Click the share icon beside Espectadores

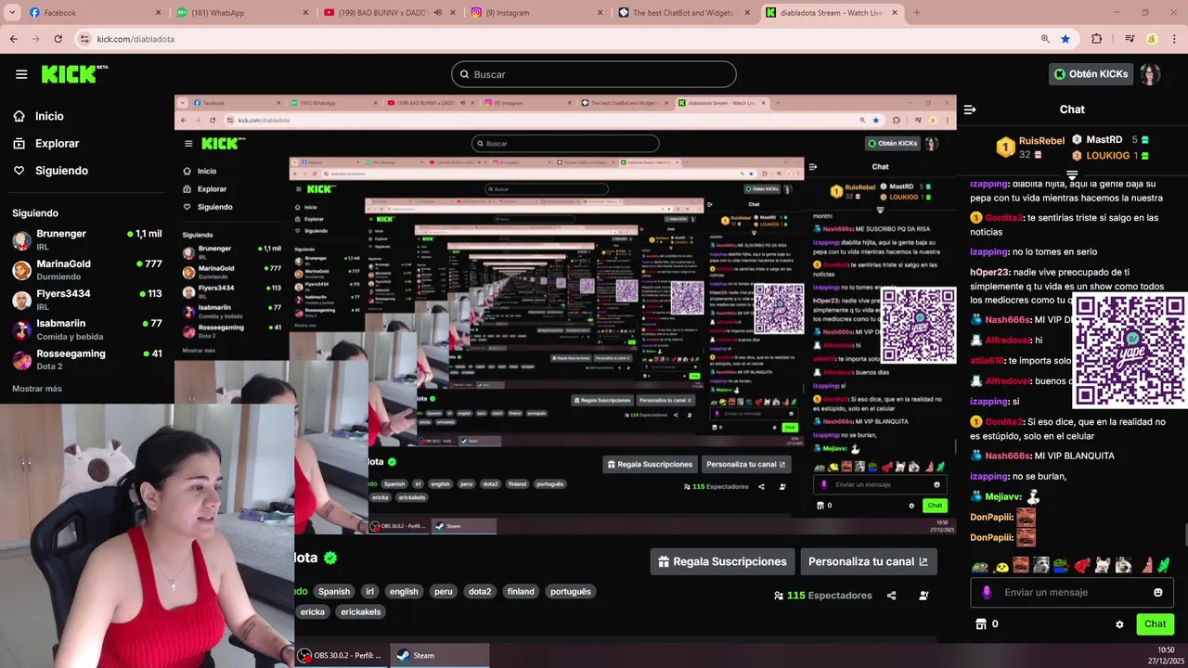click(891, 596)
